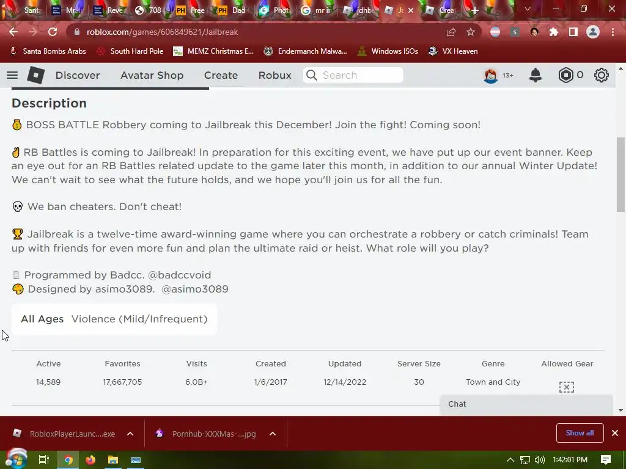Open the VX Heaven bookmark

453,51
